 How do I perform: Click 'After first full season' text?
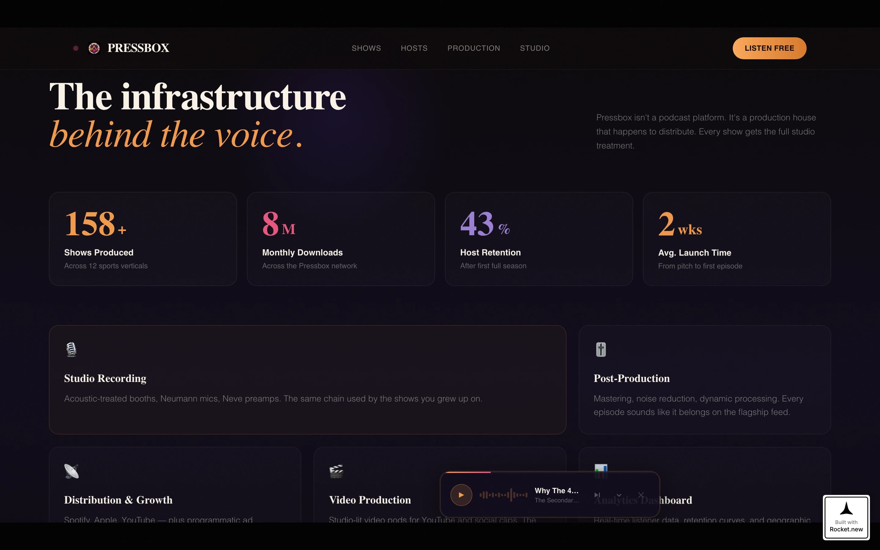point(493,266)
